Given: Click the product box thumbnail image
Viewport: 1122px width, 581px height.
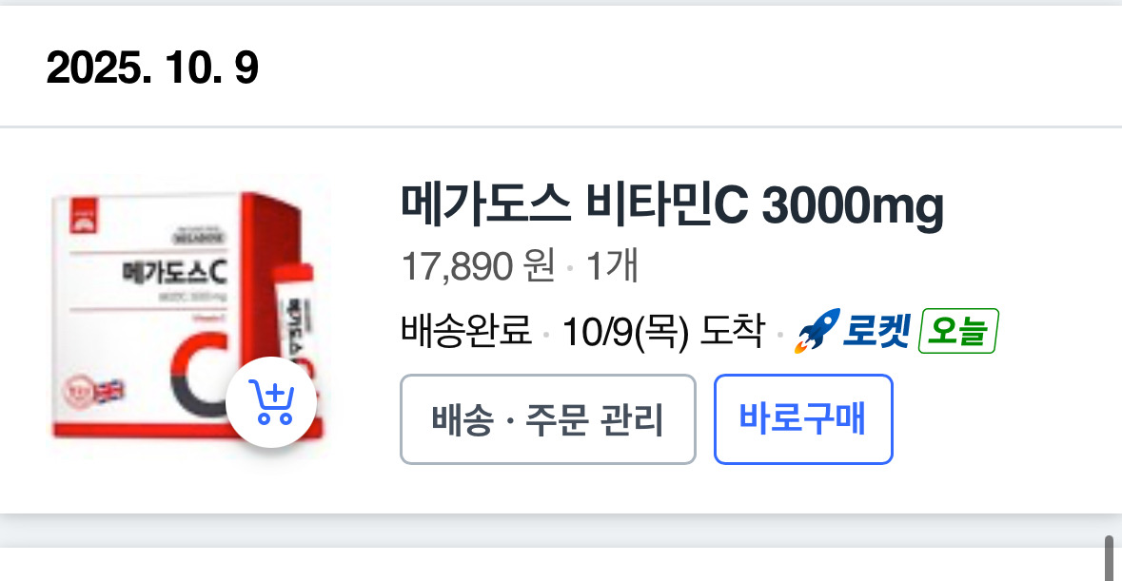Looking at the screenshot, I should pyautogui.click(x=188, y=317).
